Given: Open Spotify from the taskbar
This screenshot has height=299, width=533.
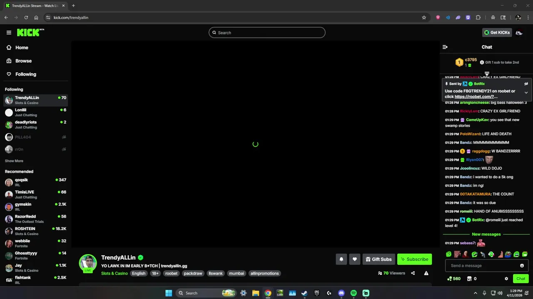Looking at the screenshot, I should (x=354, y=293).
